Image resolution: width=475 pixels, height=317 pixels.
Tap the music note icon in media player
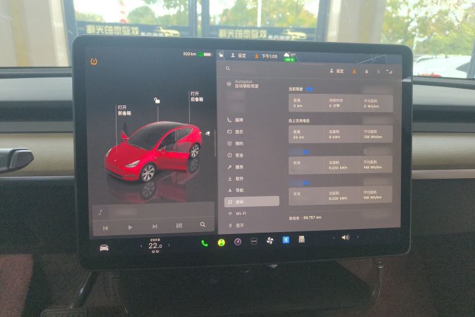100,212
